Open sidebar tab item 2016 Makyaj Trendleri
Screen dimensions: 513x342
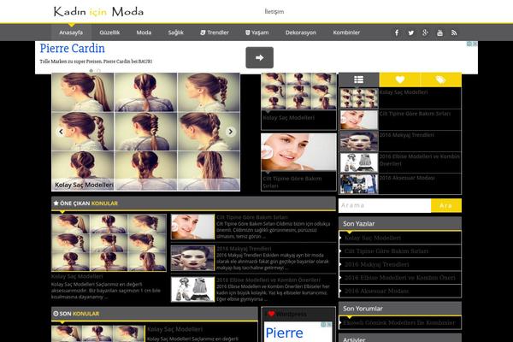point(407,135)
